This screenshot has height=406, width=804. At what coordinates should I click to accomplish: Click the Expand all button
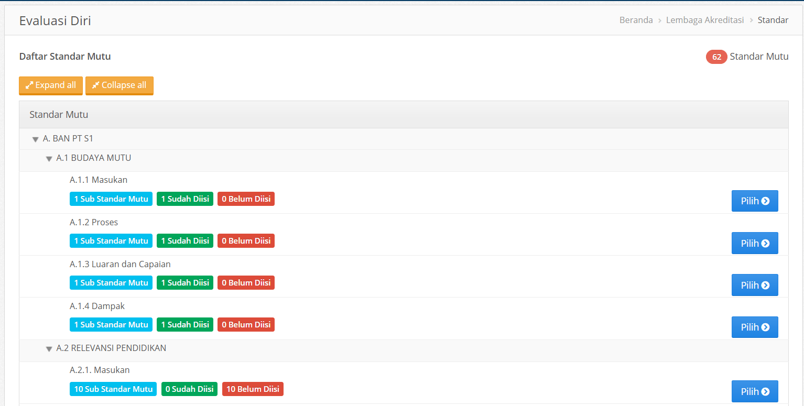(51, 85)
